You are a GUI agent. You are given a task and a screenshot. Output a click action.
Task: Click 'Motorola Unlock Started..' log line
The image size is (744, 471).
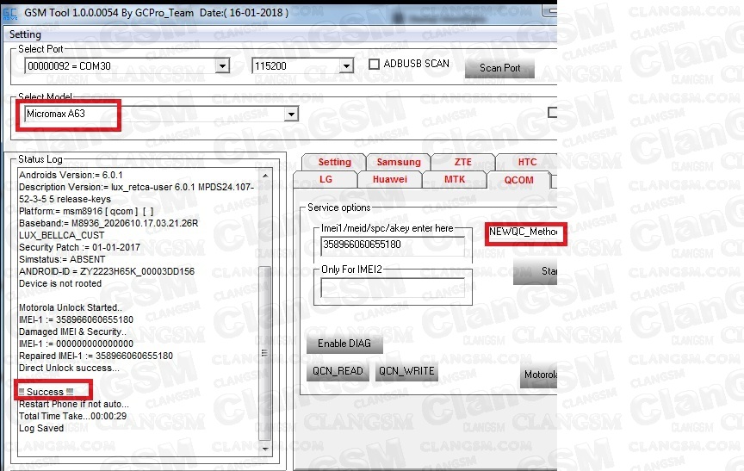71,307
